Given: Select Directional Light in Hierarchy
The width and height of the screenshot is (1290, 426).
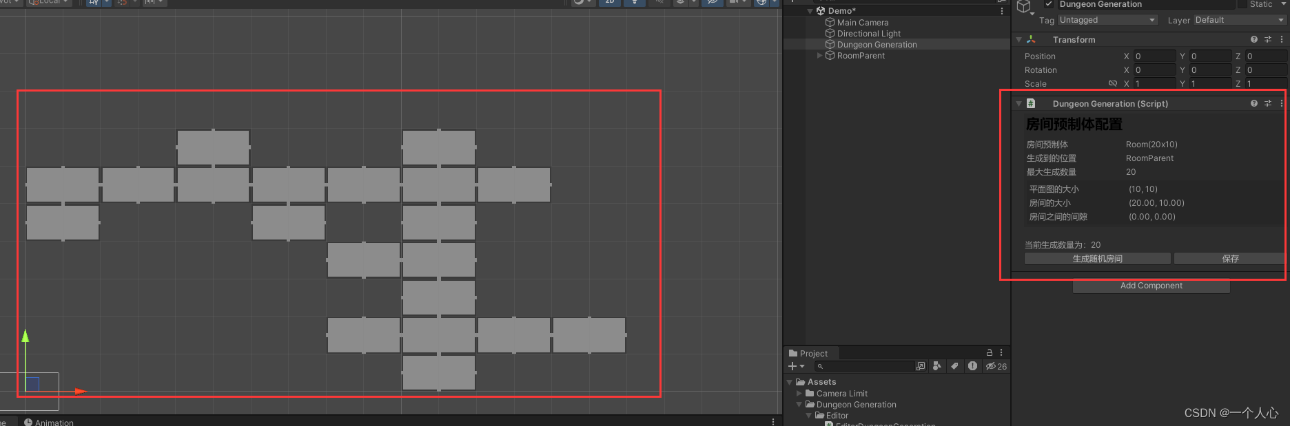Looking at the screenshot, I should pyautogui.click(x=869, y=34).
